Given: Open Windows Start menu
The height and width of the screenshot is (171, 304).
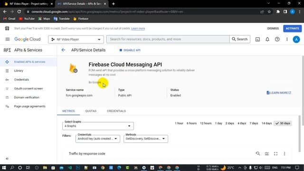Looking at the screenshot, I should pos(4,168).
